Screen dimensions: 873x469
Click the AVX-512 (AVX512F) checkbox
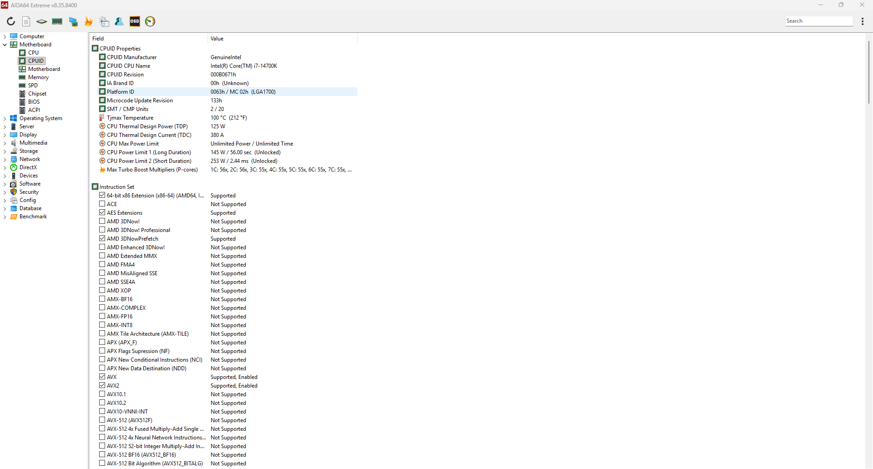pos(102,420)
